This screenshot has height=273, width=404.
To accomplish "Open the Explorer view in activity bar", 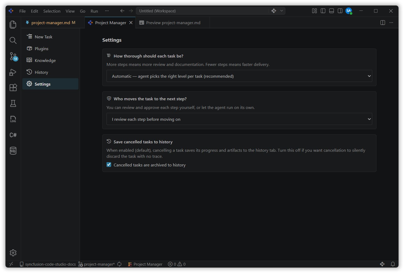I will (x=13, y=24).
